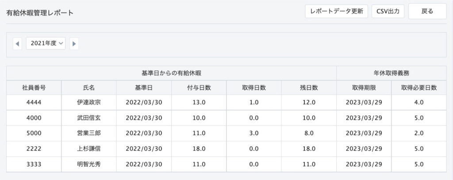Select the 基準日 column header
The width and height of the screenshot is (453, 180).
click(144, 88)
